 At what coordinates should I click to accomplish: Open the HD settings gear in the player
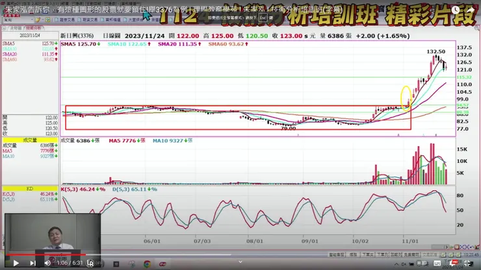click(453, 264)
